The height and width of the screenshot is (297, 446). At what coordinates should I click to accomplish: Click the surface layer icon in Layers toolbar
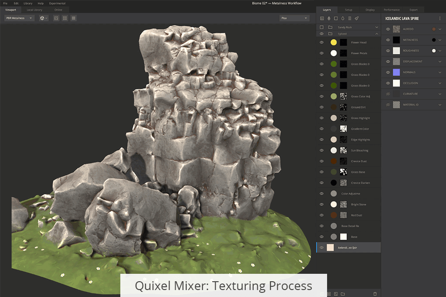click(x=322, y=18)
